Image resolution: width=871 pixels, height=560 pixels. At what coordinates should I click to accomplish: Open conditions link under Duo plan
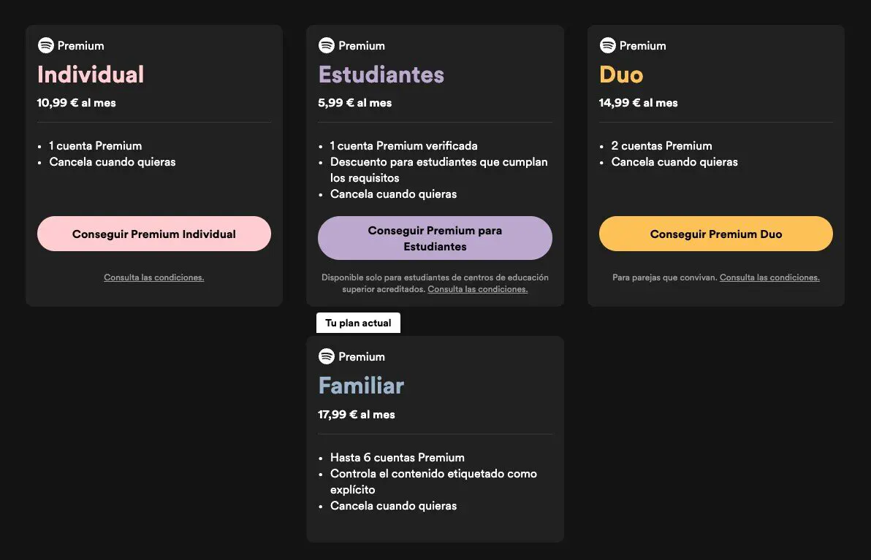pos(769,277)
